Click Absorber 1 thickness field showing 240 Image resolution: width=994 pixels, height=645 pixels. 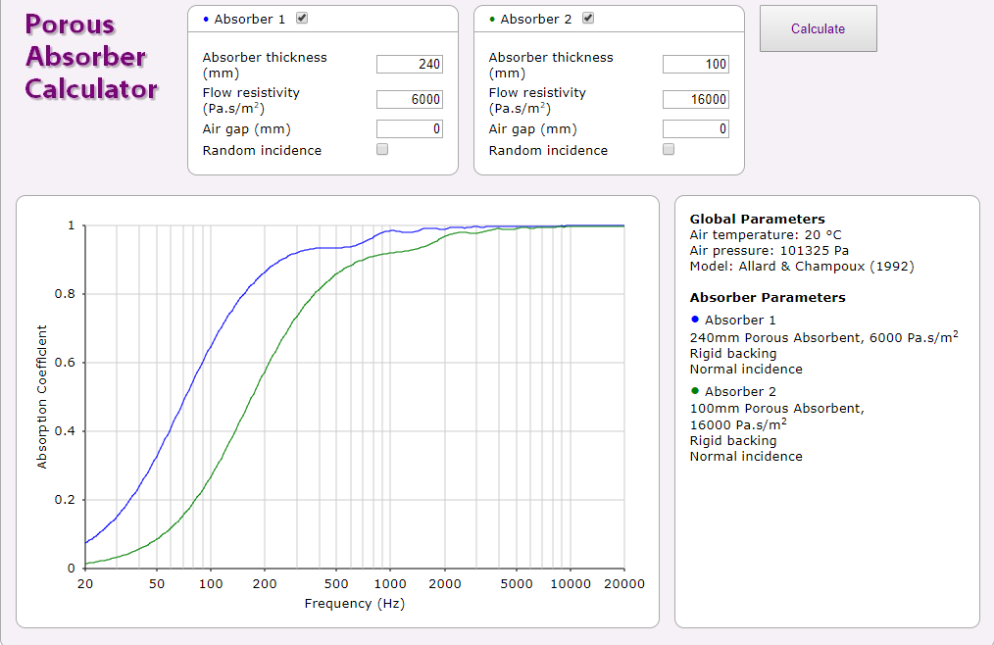[410, 65]
